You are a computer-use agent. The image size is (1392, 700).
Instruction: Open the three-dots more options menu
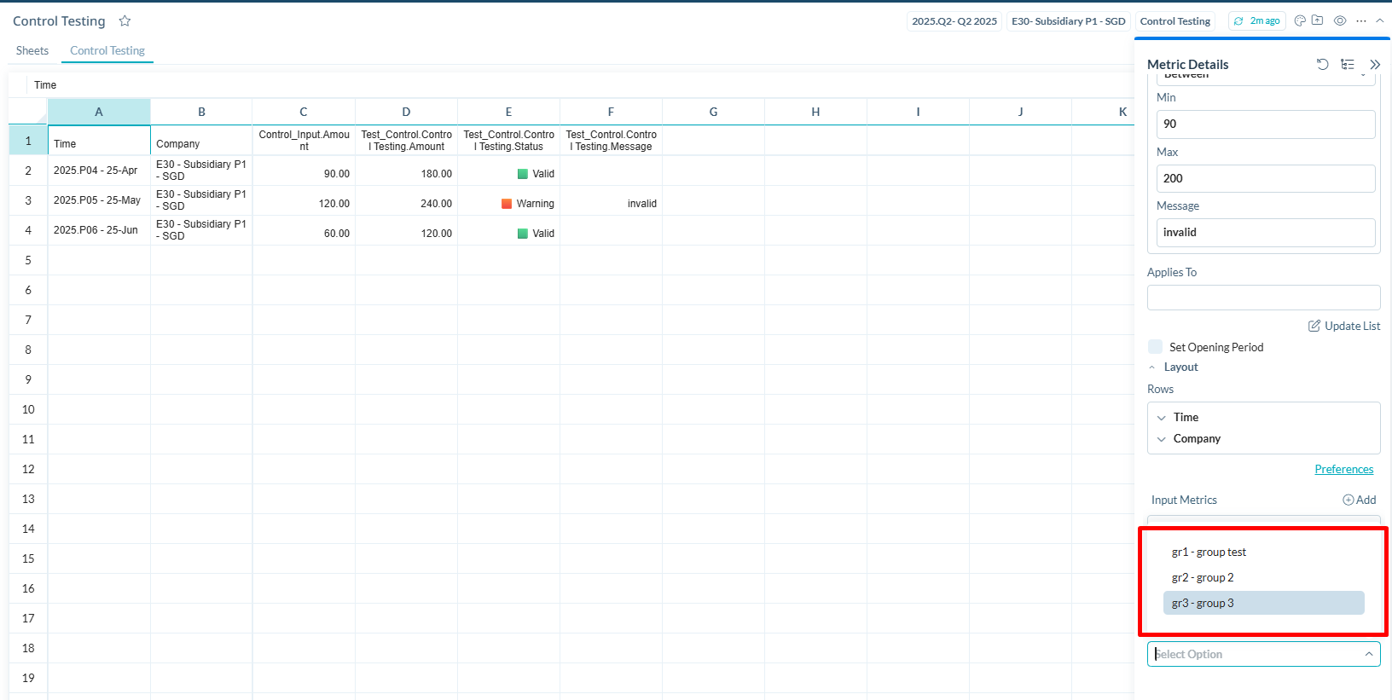[x=1360, y=21]
